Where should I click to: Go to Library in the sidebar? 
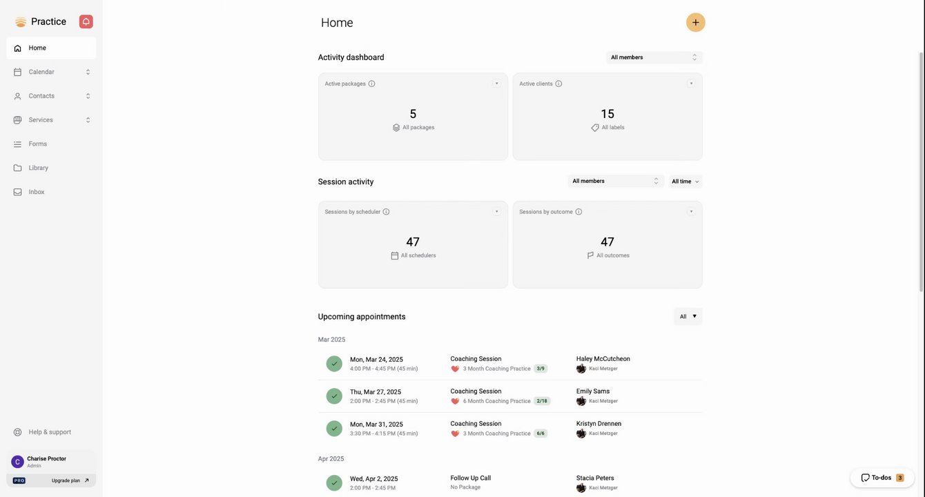38,168
